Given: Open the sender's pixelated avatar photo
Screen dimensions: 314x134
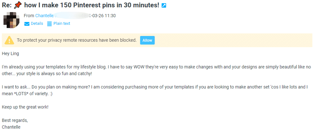Looking at the screenshot, I should coord(11,20).
